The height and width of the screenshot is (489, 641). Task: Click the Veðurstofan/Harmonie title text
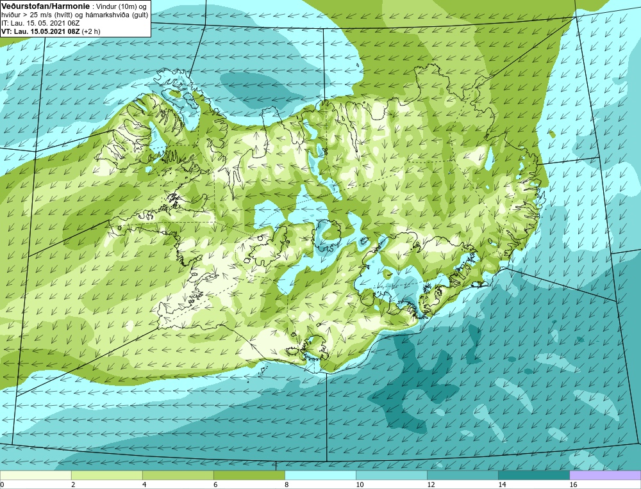click(45, 6)
